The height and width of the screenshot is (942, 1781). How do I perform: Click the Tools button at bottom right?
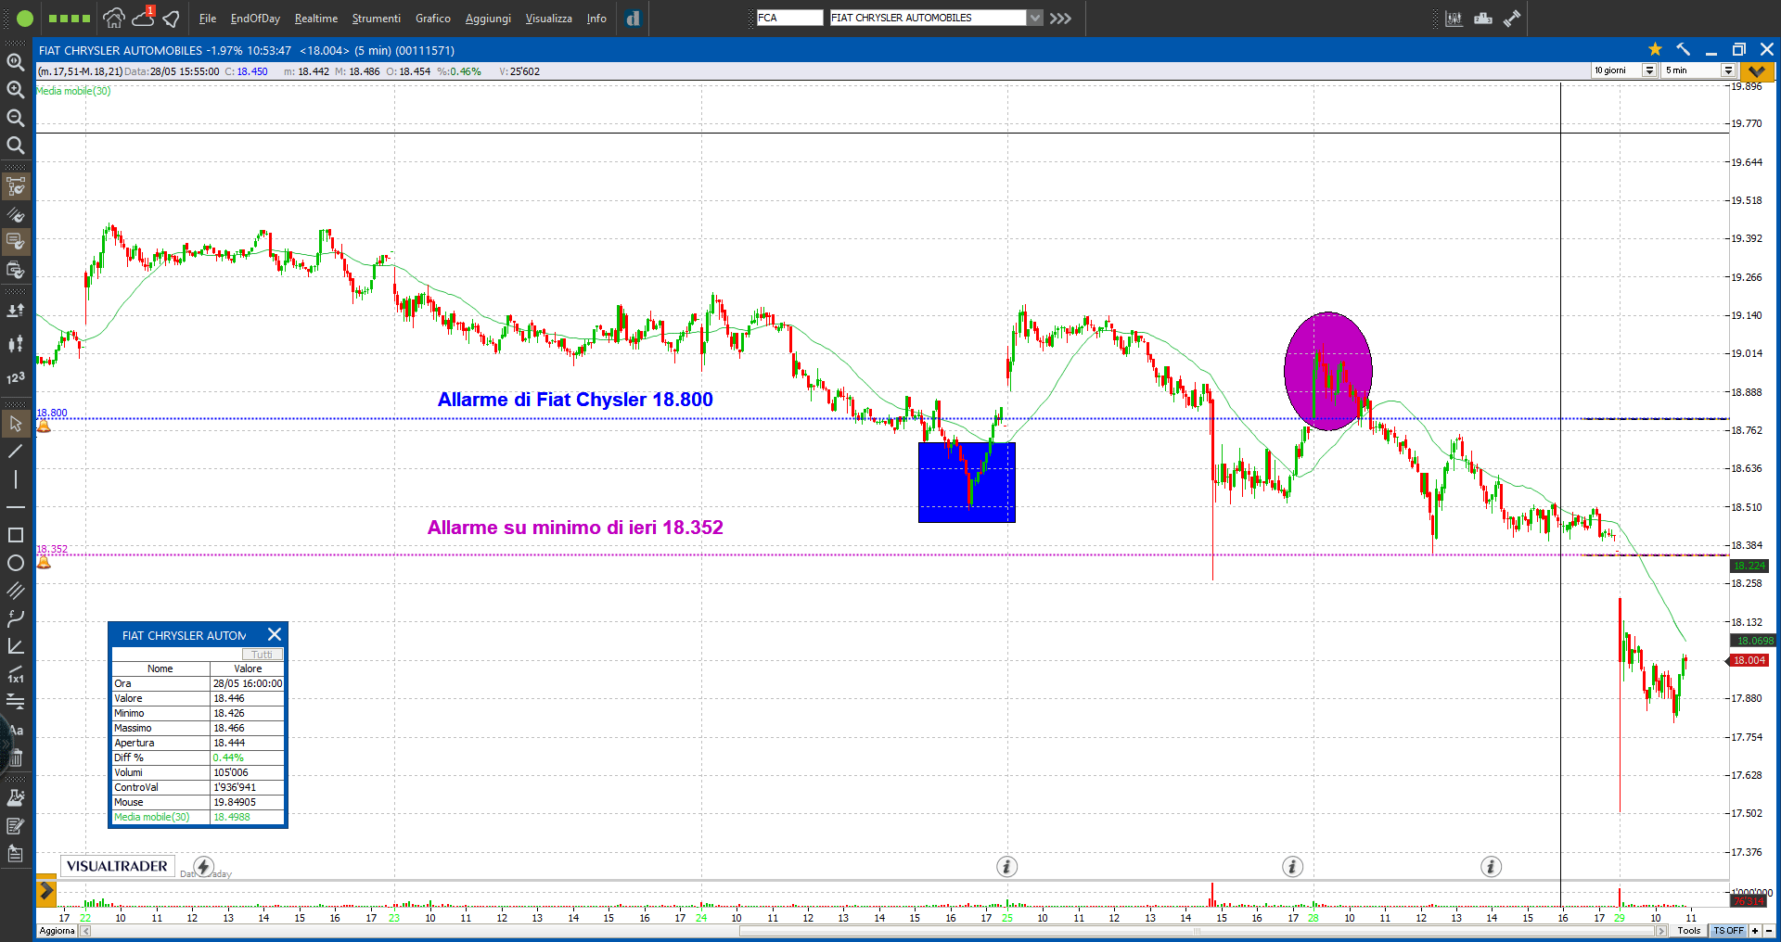(1689, 931)
